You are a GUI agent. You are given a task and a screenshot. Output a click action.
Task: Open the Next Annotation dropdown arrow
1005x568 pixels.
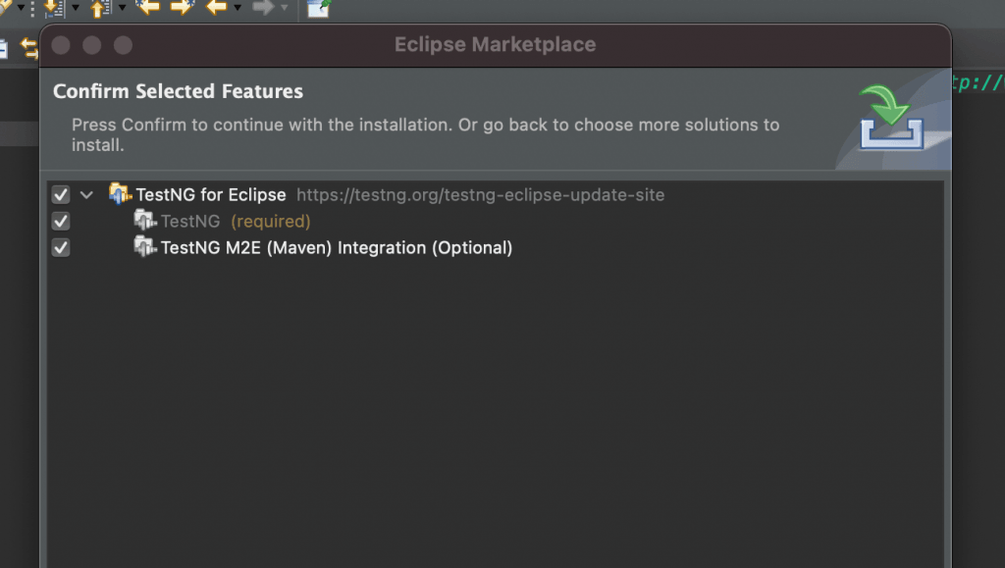coord(75,8)
